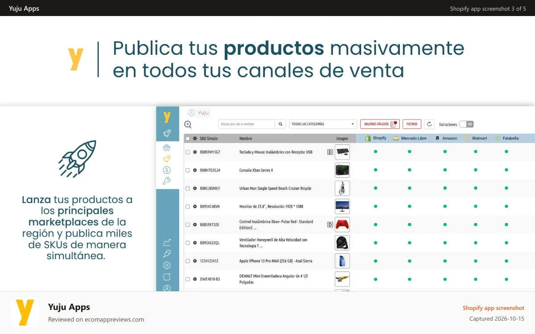The height and width of the screenshot is (334, 535).
Task: Open the Yuju user avatar icon
Action: (192, 113)
